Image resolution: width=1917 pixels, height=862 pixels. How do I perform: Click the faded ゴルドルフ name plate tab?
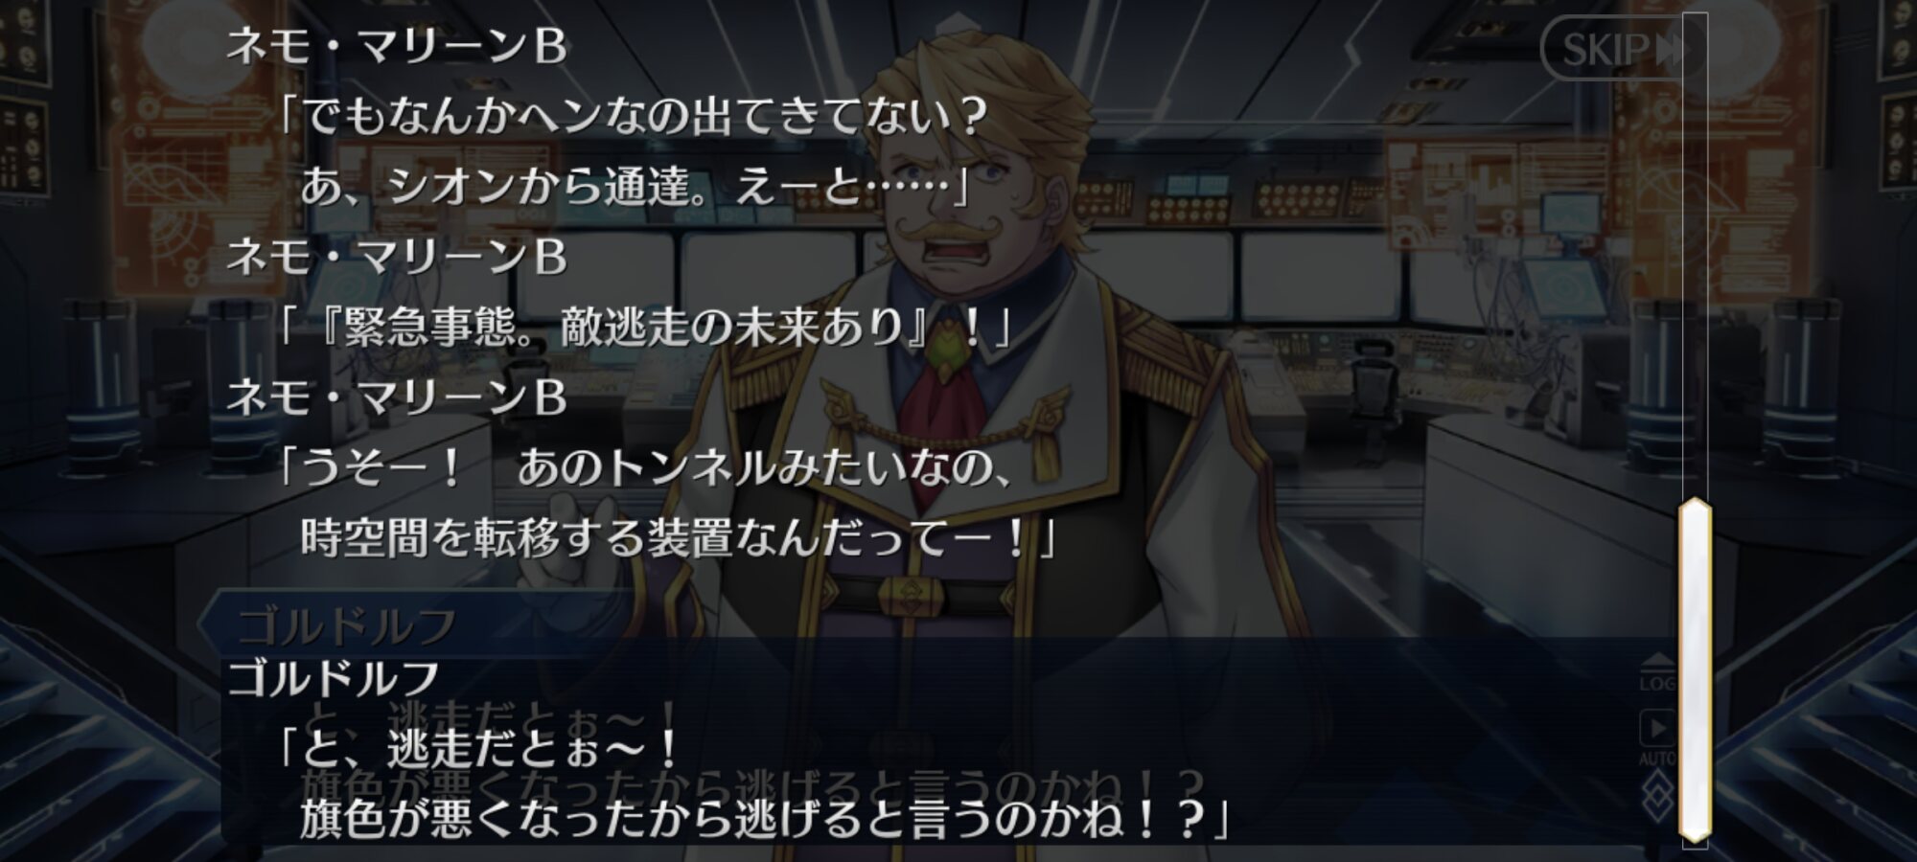coord(347,625)
